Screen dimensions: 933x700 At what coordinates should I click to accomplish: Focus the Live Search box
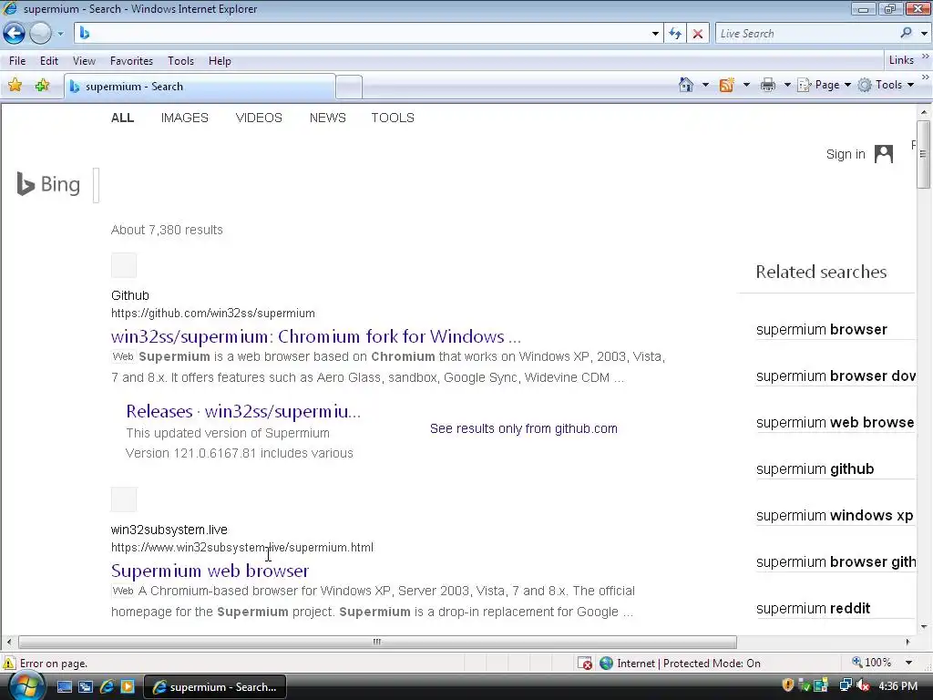(x=806, y=34)
